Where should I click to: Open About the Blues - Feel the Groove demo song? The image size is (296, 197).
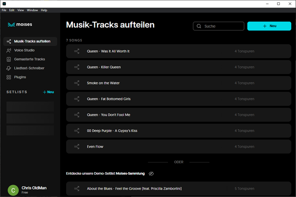(x=179, y=189)
